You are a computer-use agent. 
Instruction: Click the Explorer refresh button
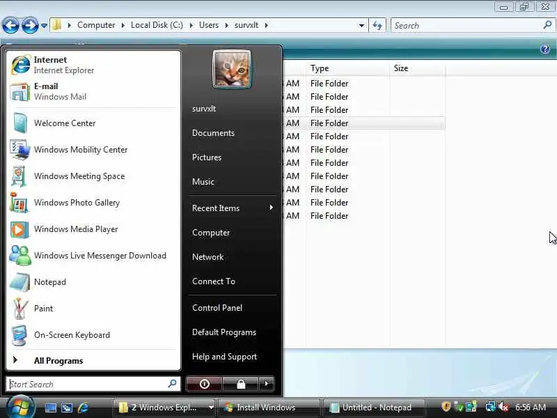point(377,26)
